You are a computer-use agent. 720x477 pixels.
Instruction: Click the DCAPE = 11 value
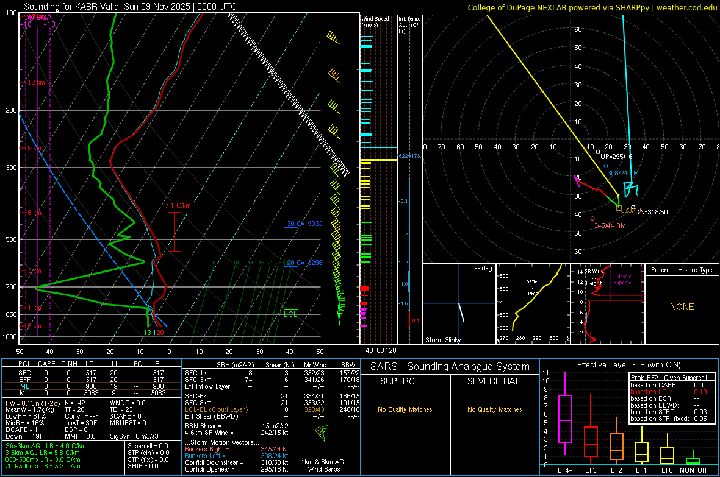click(23, 429)
